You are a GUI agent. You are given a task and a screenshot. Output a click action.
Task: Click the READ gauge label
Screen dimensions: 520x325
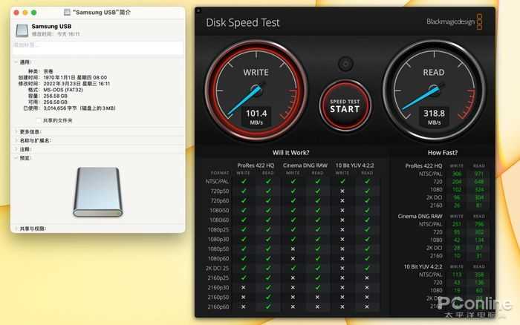tap(433, 72)
